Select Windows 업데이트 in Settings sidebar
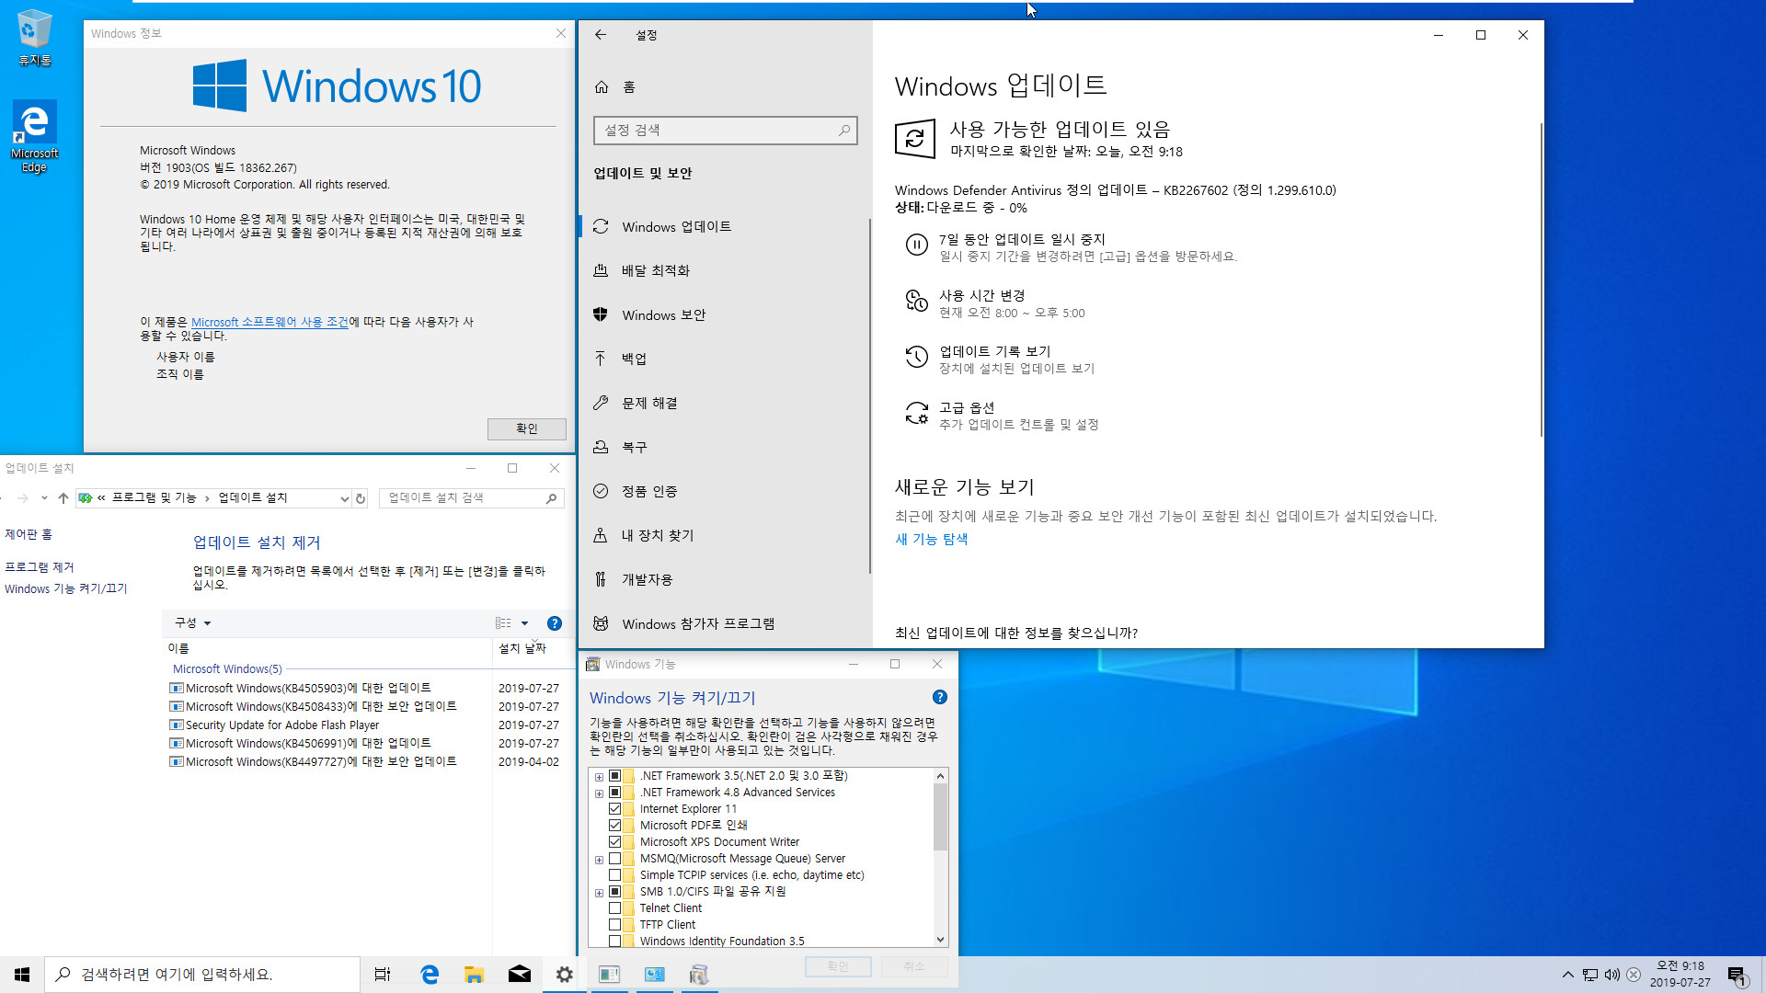This screenshot has width=1766, height=993. click(724, 227)
